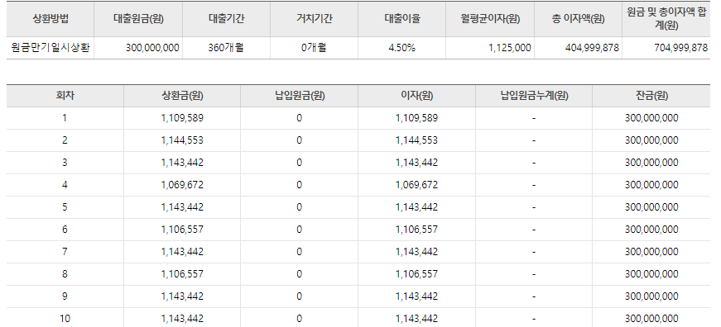
Task: Select installment number 9 in 회차 column
Action: coord(65,296)
